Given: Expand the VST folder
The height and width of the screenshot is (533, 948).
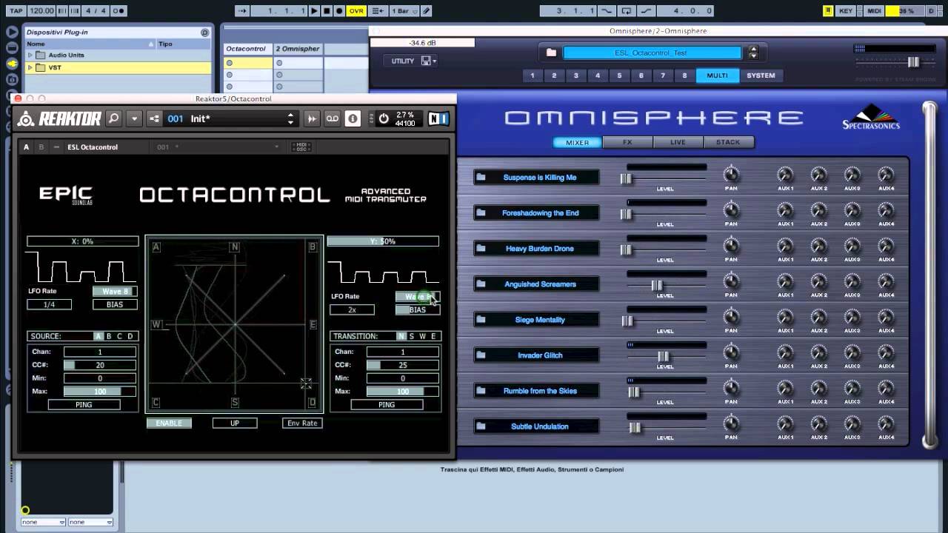Looking at the screenshot, I should (x=30, y=67).
